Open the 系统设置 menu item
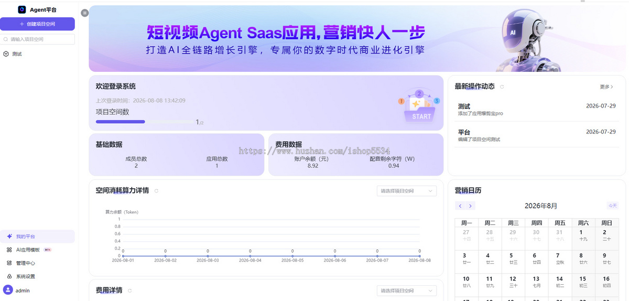 tap(37, 276)
